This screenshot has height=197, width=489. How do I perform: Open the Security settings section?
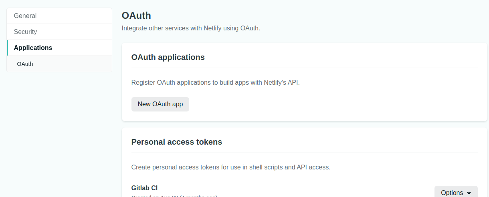pos(59,32)
